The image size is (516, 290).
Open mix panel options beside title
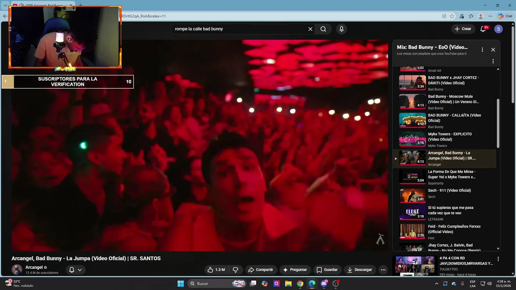[x=482, y=50]
